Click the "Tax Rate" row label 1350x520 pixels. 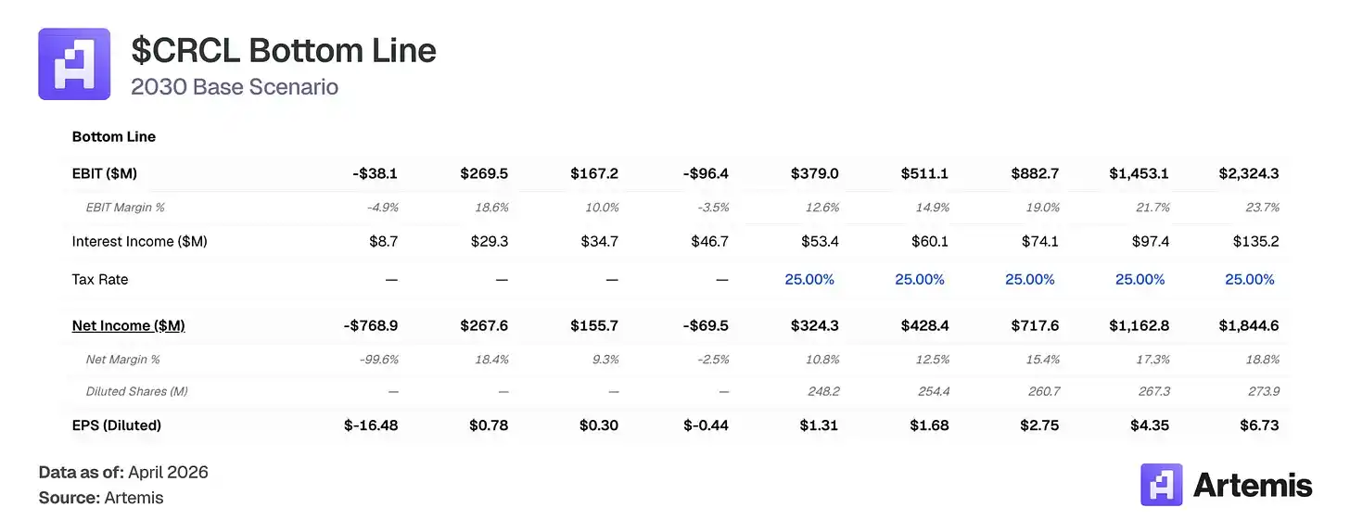(x=100, y=279)
